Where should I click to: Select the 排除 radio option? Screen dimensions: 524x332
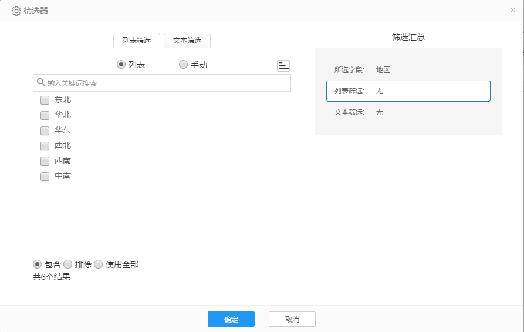67,264
